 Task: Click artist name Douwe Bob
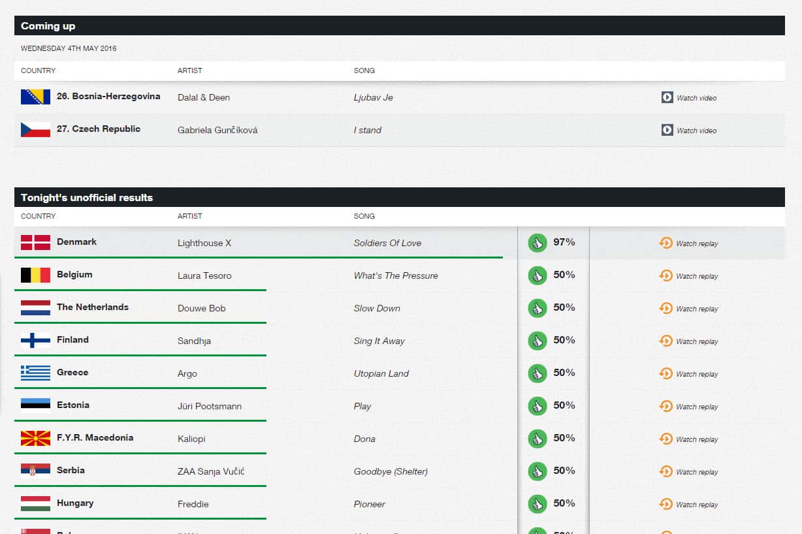(201, 308)
